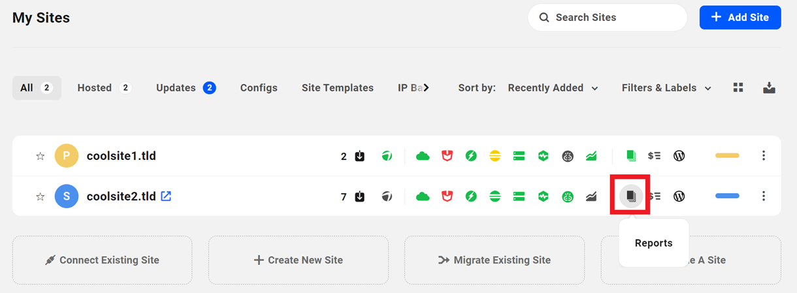This screenshot has width=797, height=293.
Task: Star coolsite2.tld as favorite
Action: pos(40,196)
